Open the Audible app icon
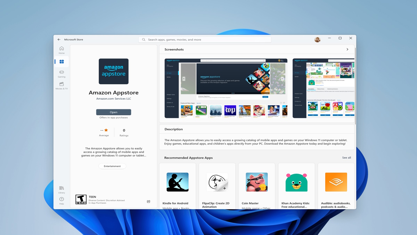 click(x=336, y=182)
